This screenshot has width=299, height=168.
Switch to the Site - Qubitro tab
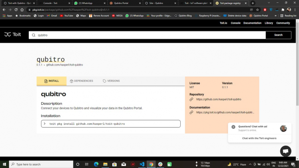click(x=161, y=3)
